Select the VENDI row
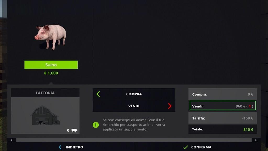The height and width of the screenshot is (151, 268). click(134, 106)
